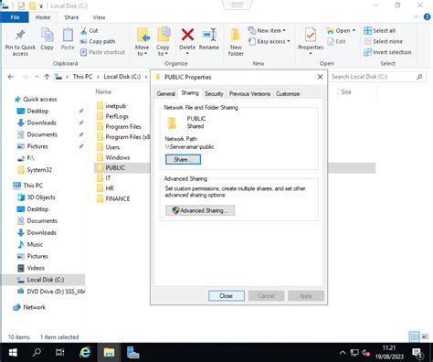Click Select all in ribbon
Image resolution: width=433 pixels, height=362 pixels.
click(380, 30)
